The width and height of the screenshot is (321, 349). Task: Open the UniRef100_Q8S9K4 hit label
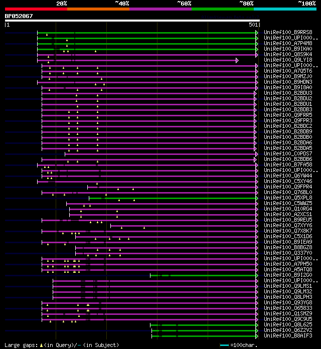288,54
